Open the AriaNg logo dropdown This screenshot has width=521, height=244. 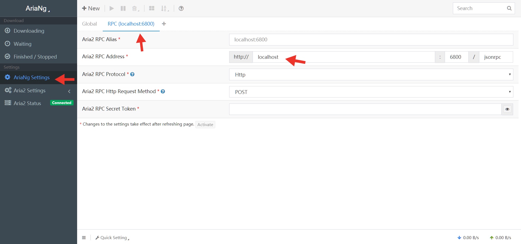(x=38, y=8)
